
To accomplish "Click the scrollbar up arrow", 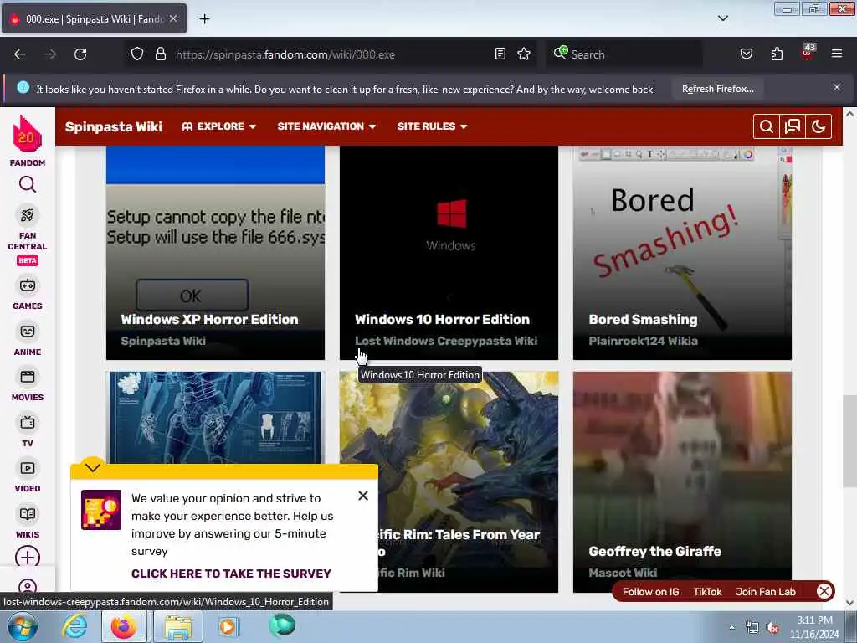I will coord(849,114).
